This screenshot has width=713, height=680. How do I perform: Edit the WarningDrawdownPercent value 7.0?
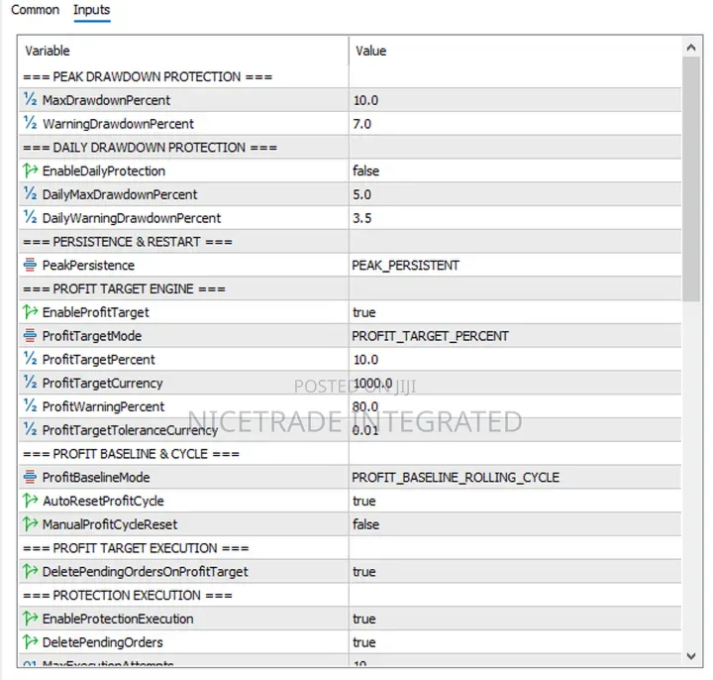pos(515,123)
